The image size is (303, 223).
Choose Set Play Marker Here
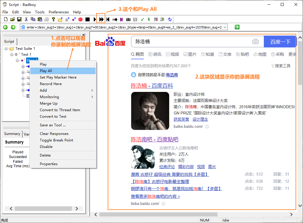coord(63,77)
